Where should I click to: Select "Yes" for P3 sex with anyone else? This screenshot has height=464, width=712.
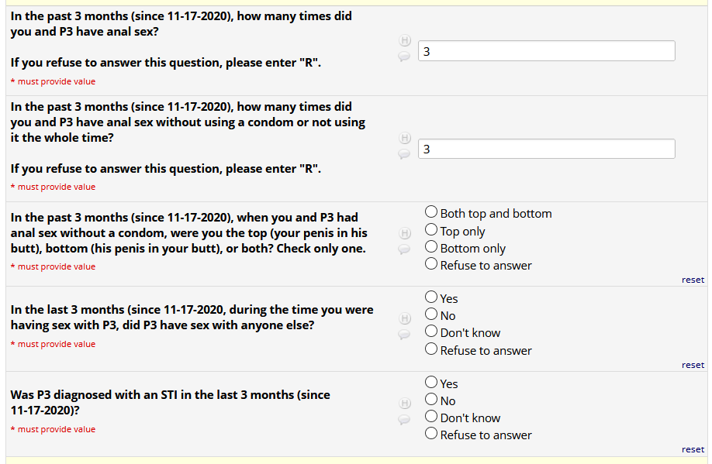[431, 297]
